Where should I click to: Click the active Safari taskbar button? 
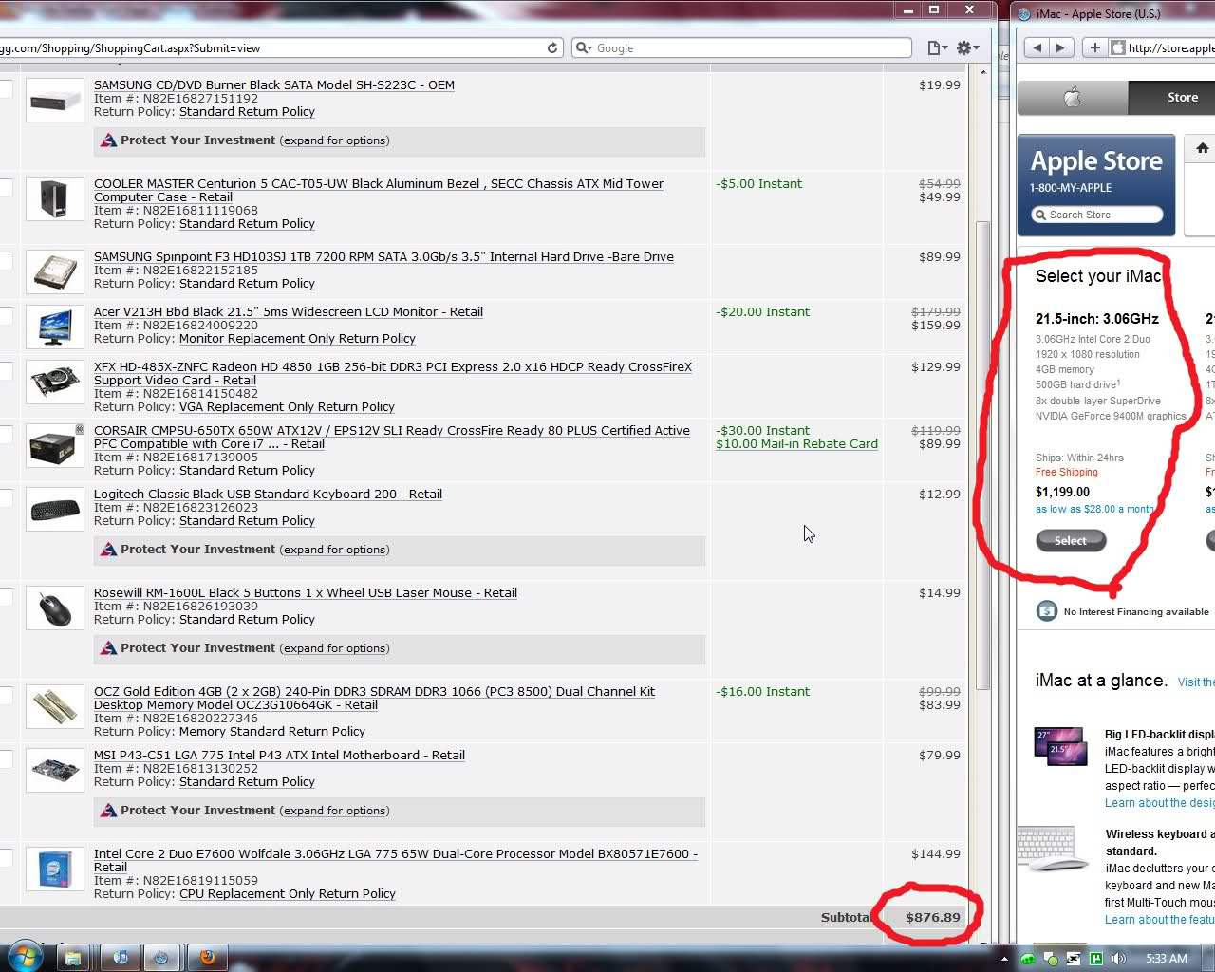pyautogui.click(x=161, y=958)
